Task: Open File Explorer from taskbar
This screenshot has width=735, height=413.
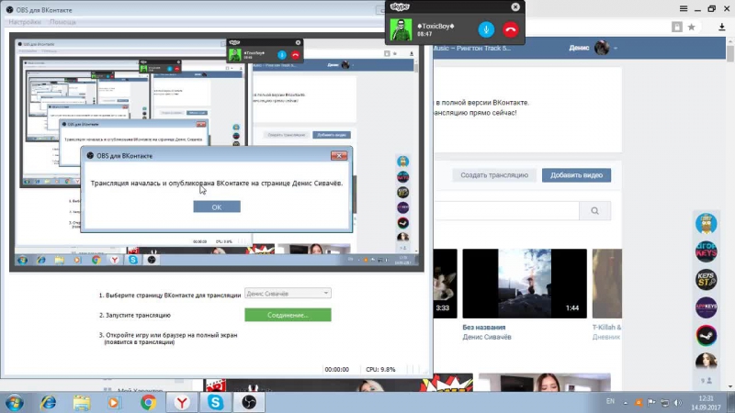Action: pyautogui.click(x=82, y=403)
